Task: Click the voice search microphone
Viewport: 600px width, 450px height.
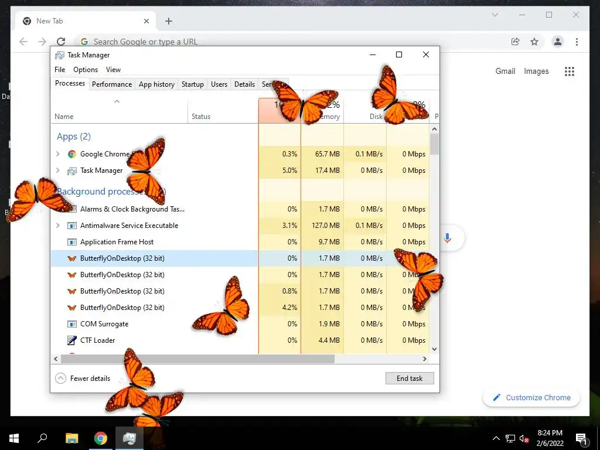Action: pyautogui.click(x=447, y=238)
